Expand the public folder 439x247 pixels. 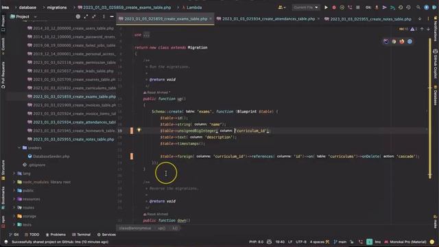[x=14, y=191]
